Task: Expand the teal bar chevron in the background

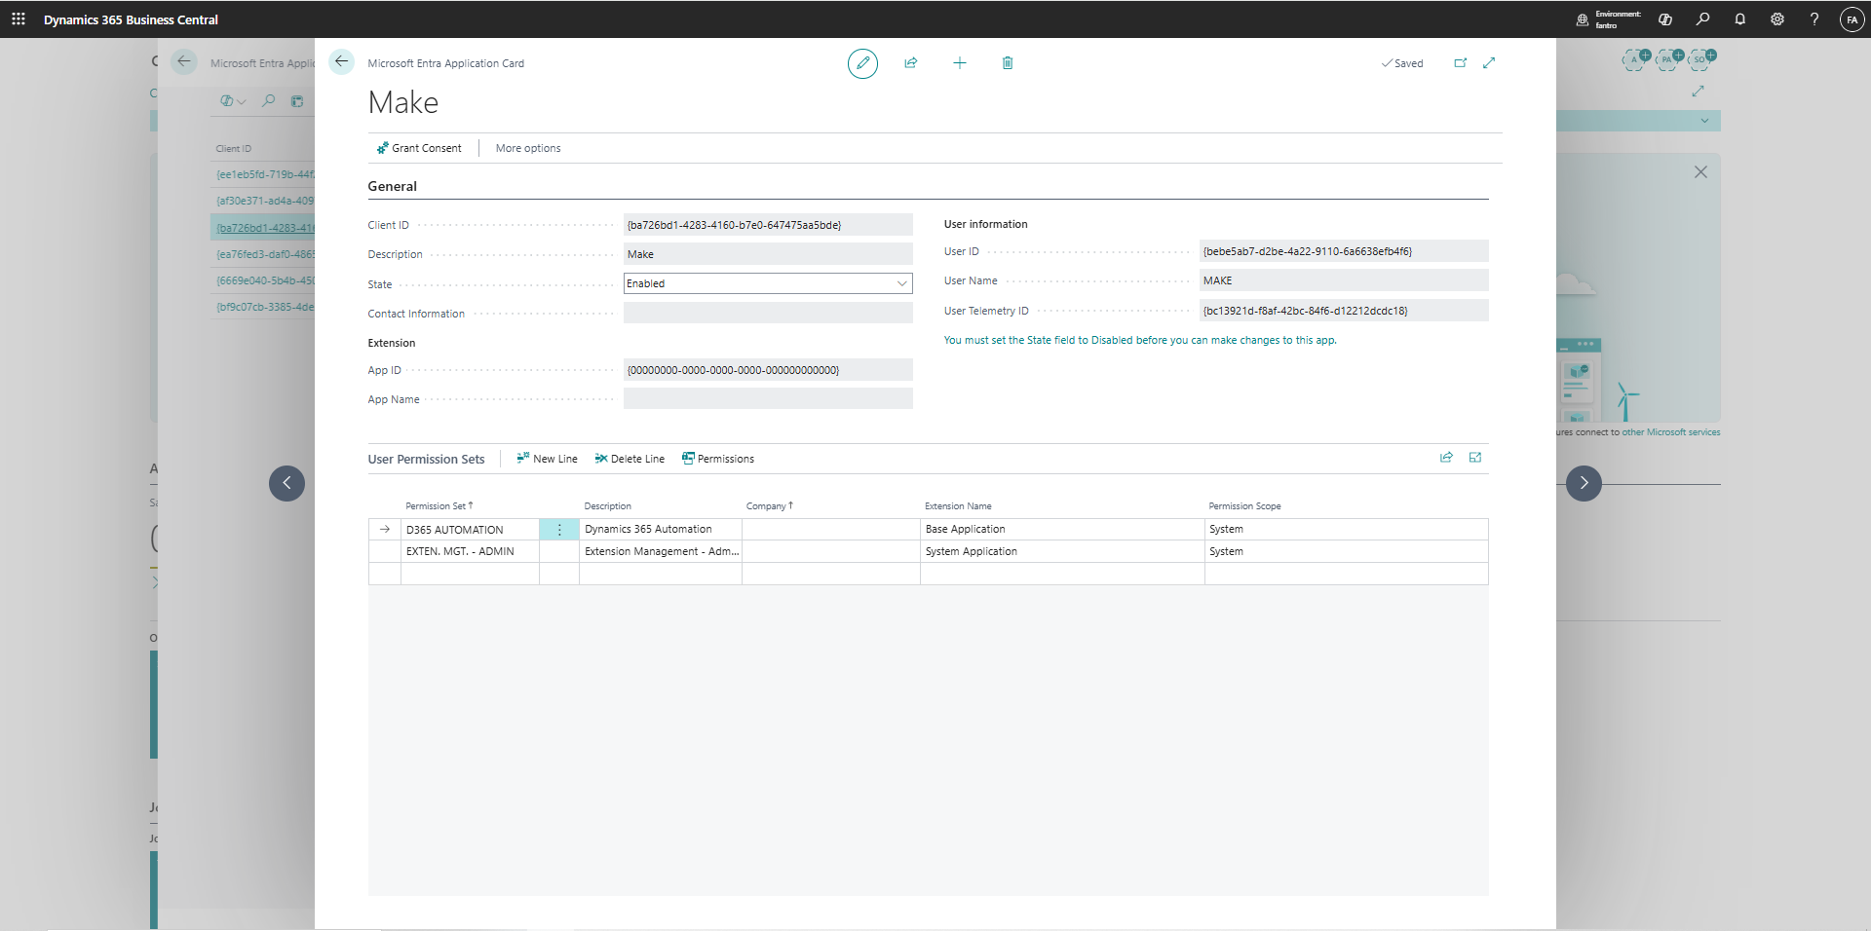Action: (x=1704, y=121)
